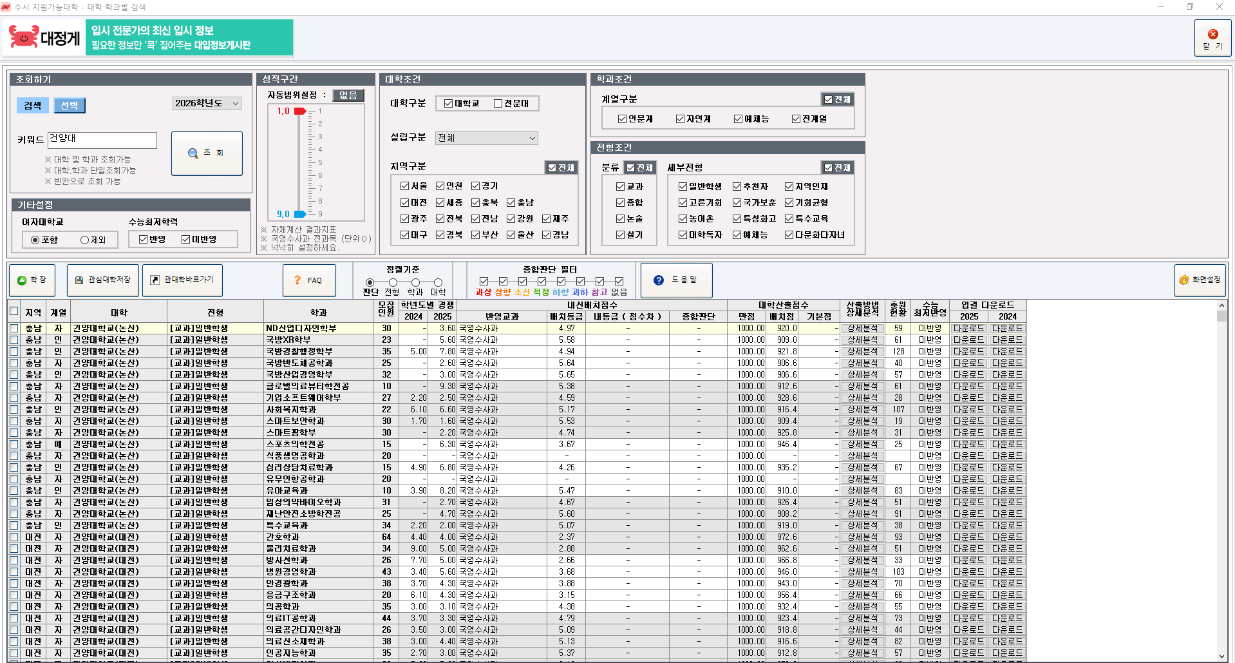Viewport: 1235px width, 663px height.
Task: Check the select-all header checkbox in table
Action: point(14,311)
